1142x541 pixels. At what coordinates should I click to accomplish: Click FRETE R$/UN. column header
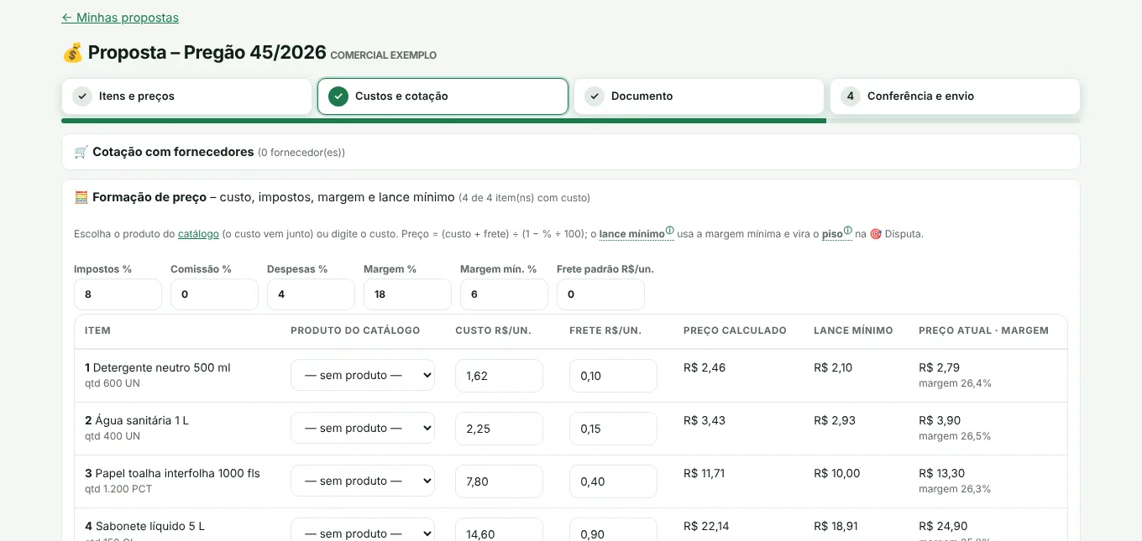point(605,330)
